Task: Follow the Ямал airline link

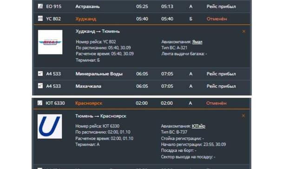Action: (x=197, y=42)
